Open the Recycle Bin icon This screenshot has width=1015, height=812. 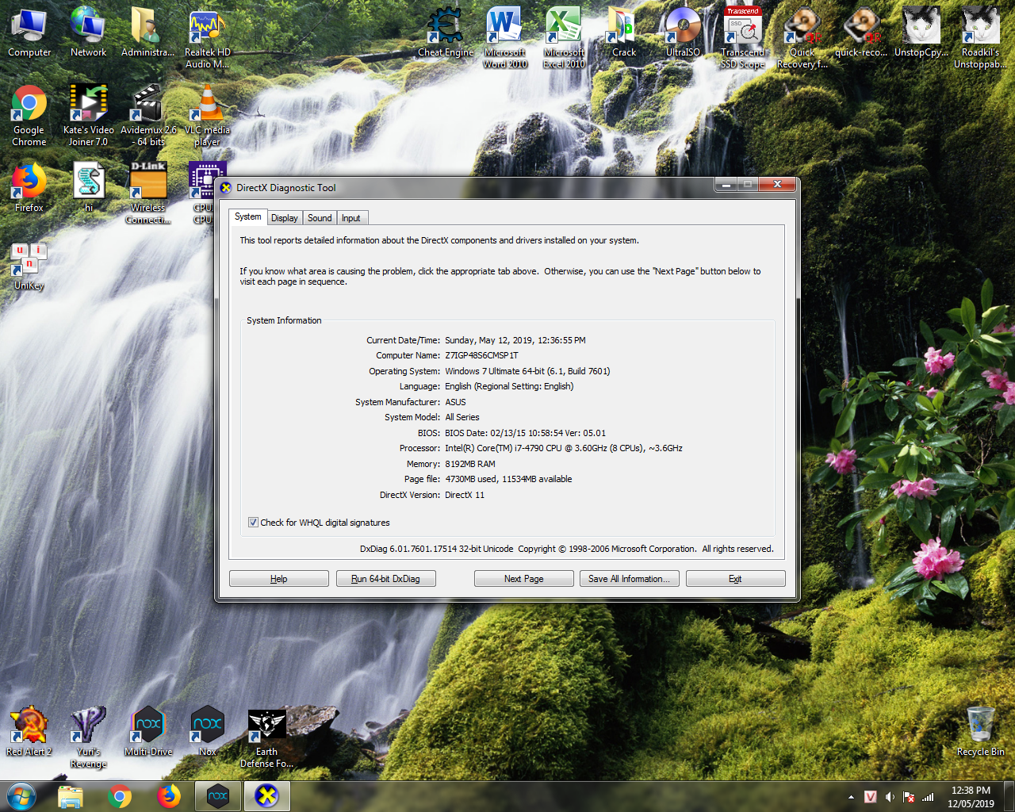pos(980,731)
